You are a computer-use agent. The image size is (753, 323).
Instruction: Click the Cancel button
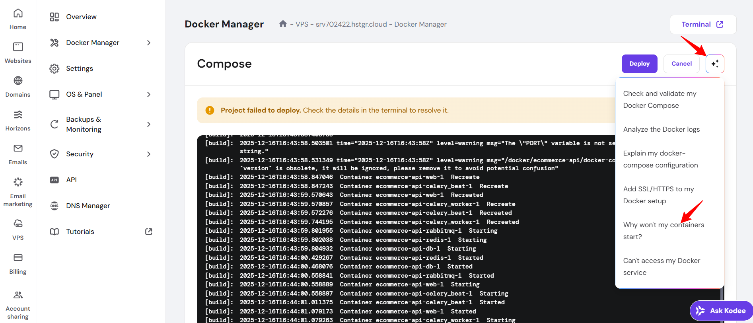681,64
